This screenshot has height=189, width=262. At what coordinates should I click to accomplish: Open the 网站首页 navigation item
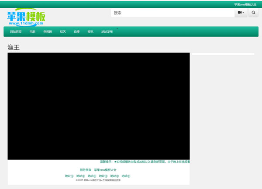point(16,32)
